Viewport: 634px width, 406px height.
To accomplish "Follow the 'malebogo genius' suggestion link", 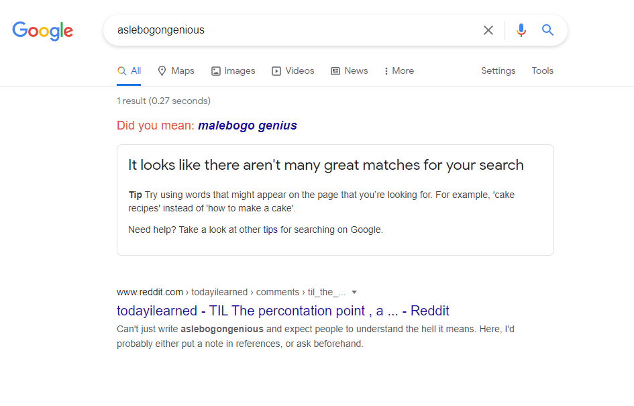I will point(248,125).
